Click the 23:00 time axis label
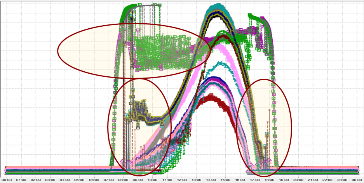Screen dimensions: 364x183 pyautogui.click(x=342, y=180)
